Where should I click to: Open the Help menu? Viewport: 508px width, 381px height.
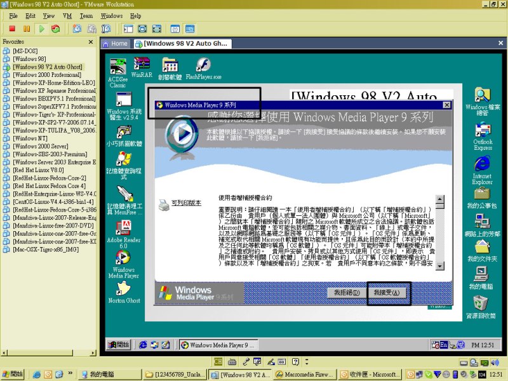(x=135, y=16)
